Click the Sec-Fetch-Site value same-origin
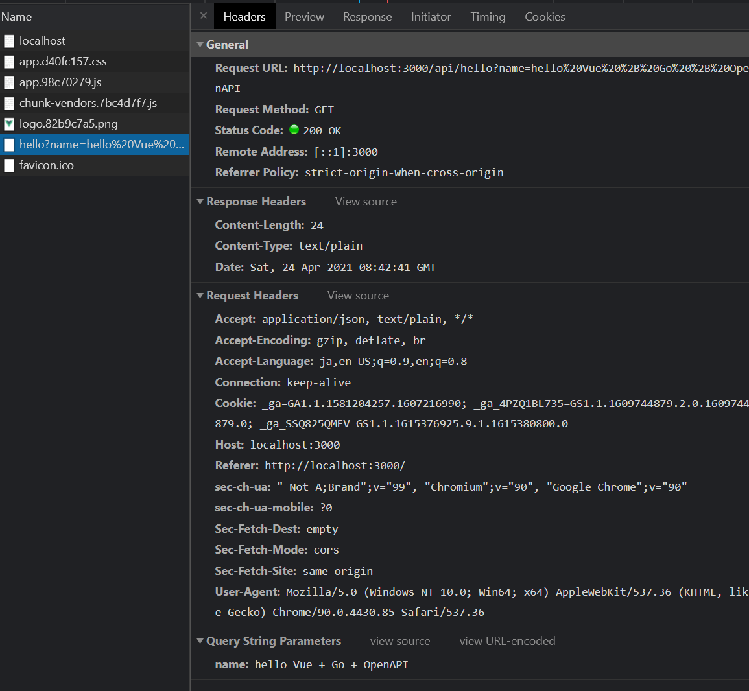Screen dimensions: 749x691 point(337,571)
